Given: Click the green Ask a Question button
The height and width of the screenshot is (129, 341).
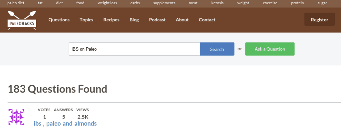Looking at the screenshot, I should click(x=270, y=49).
